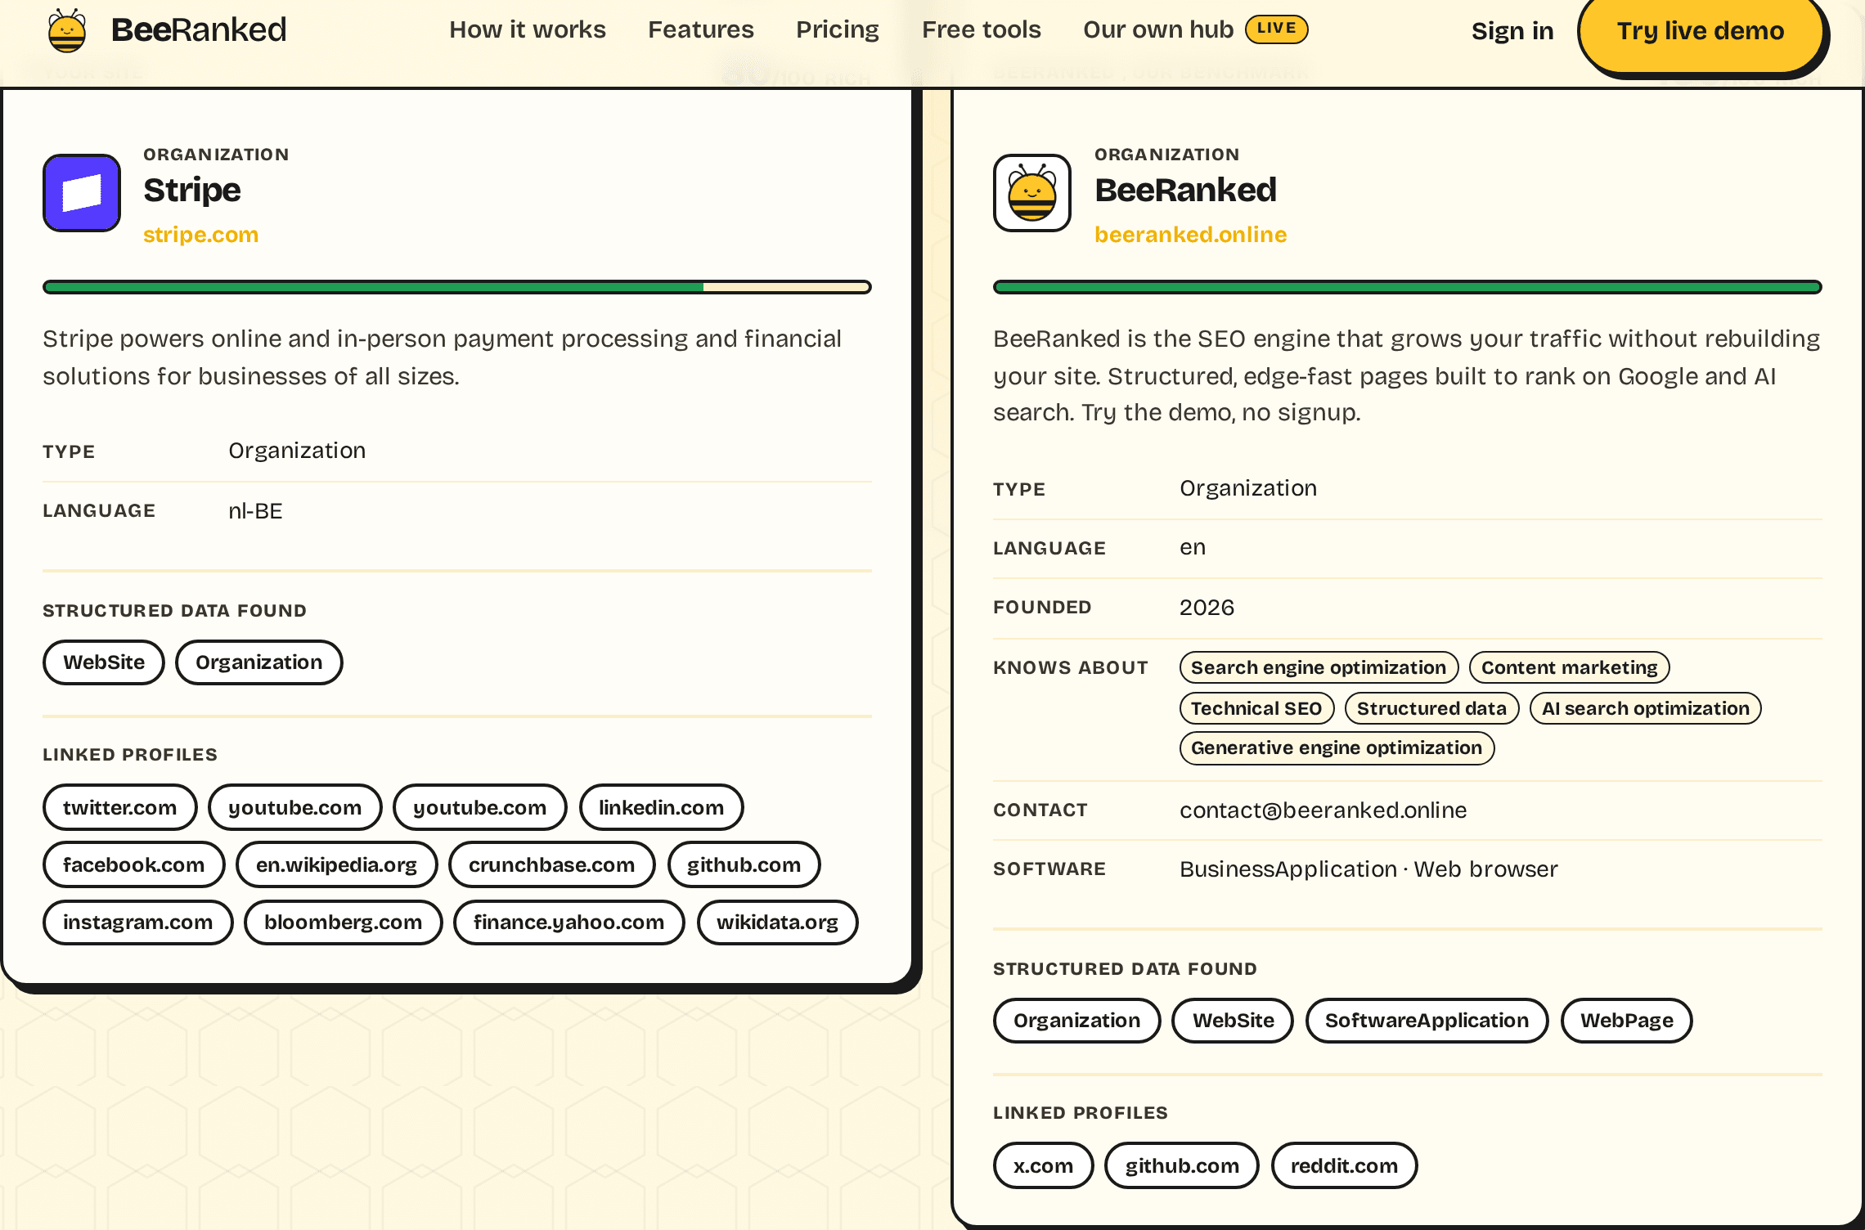The height and width of the screenshot is (1230, 1865).
Task: Click github.com chip in Stripe card
Action: tap(744, 865)
